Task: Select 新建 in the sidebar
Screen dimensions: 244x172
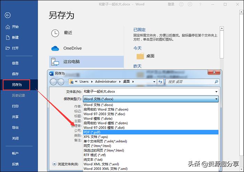Action: (12, 38)
